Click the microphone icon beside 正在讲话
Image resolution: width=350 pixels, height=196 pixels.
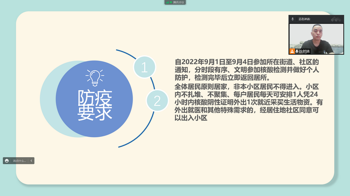pyautogui.click(x=293, y=19)
